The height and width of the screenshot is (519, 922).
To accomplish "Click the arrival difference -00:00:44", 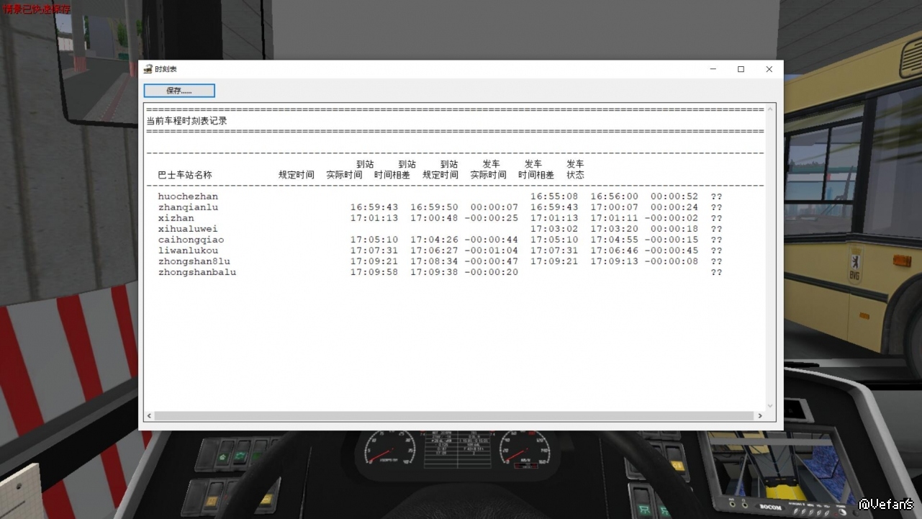I will (x=492, y=240).
